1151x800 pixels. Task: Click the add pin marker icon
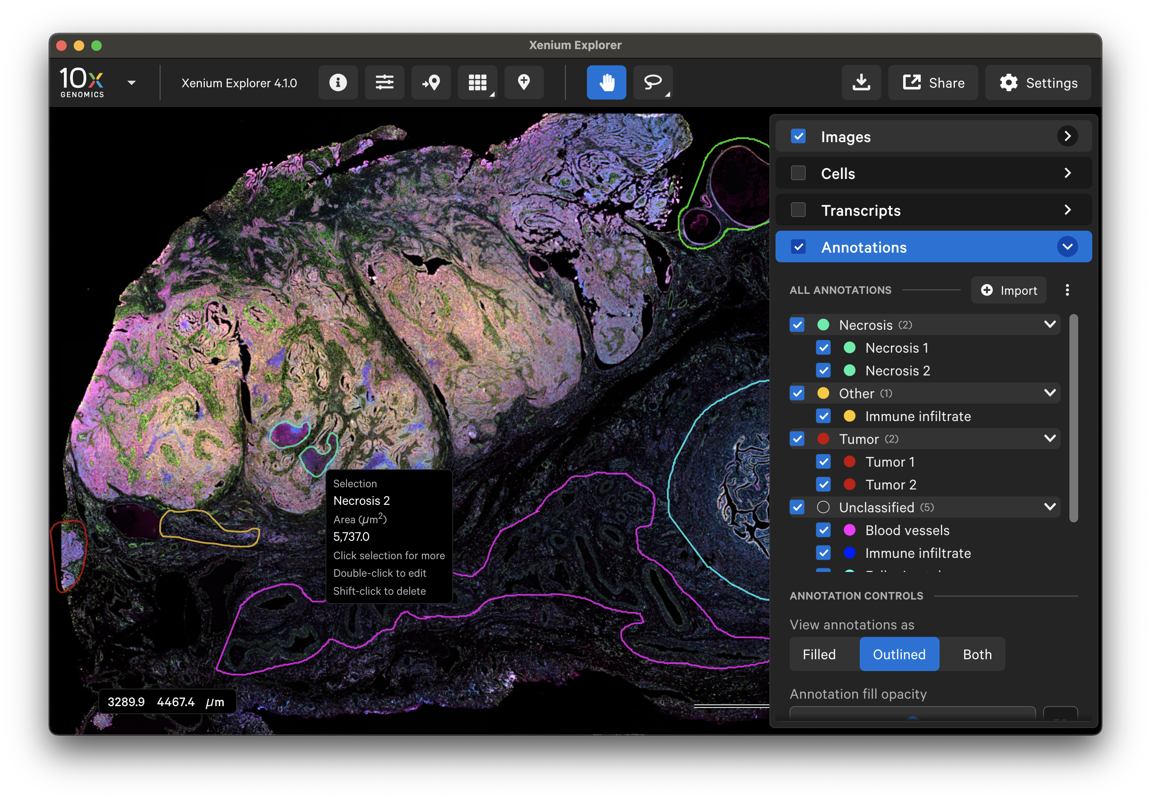pyautogui.click(x=524, y=82)
